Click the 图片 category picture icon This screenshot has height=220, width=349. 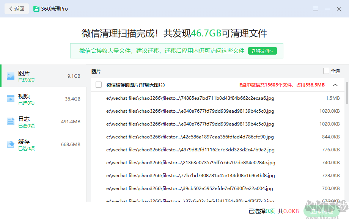coord(10,76)
